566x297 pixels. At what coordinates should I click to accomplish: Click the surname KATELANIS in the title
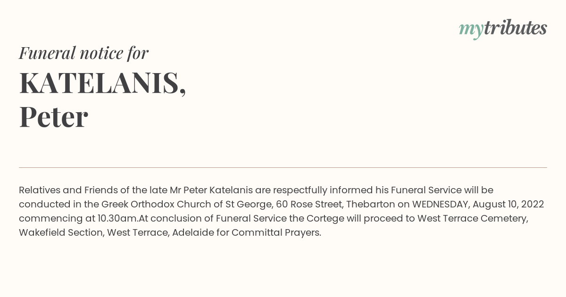pos(102,83)
